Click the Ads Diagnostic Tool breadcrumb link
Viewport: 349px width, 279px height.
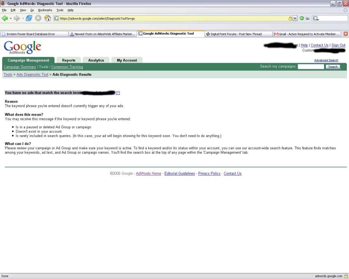(32, 74)
